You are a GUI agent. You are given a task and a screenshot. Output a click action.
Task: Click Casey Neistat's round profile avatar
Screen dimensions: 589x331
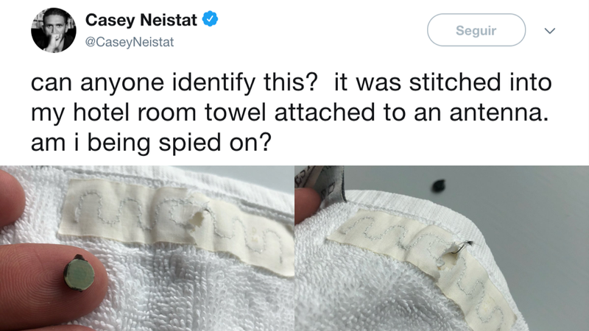(53, 30)
